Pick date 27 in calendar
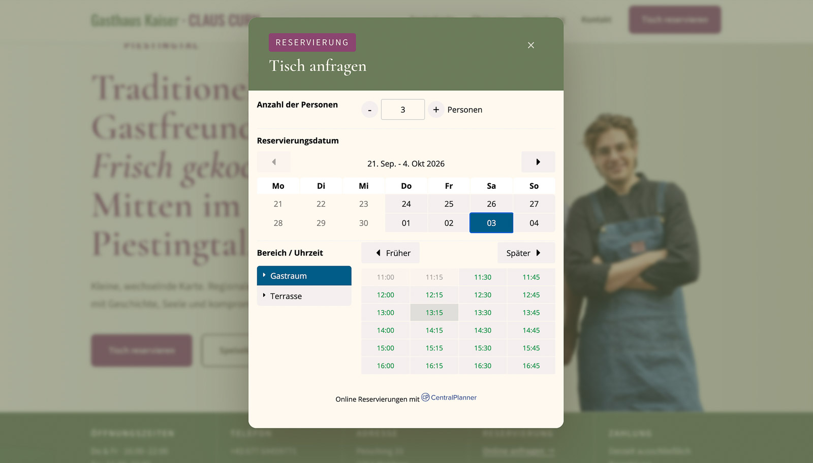813x463 pixels. tap(534, 204)
